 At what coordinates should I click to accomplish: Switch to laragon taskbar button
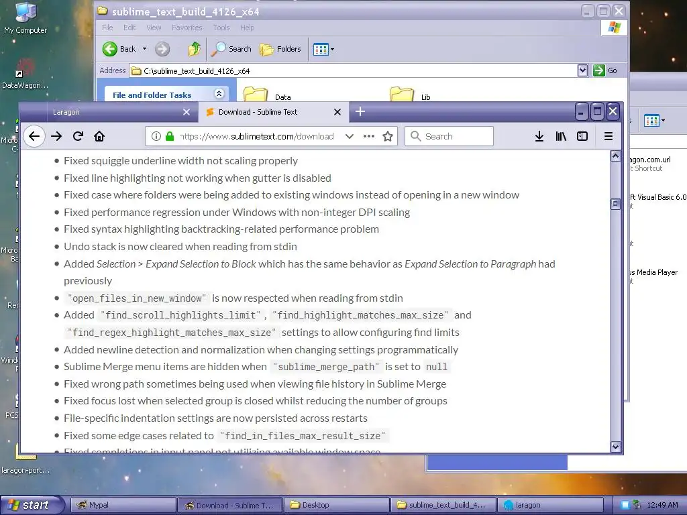(550, 505)
